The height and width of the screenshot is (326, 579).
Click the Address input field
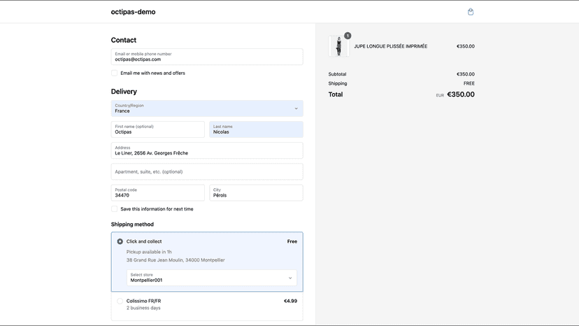207,150
